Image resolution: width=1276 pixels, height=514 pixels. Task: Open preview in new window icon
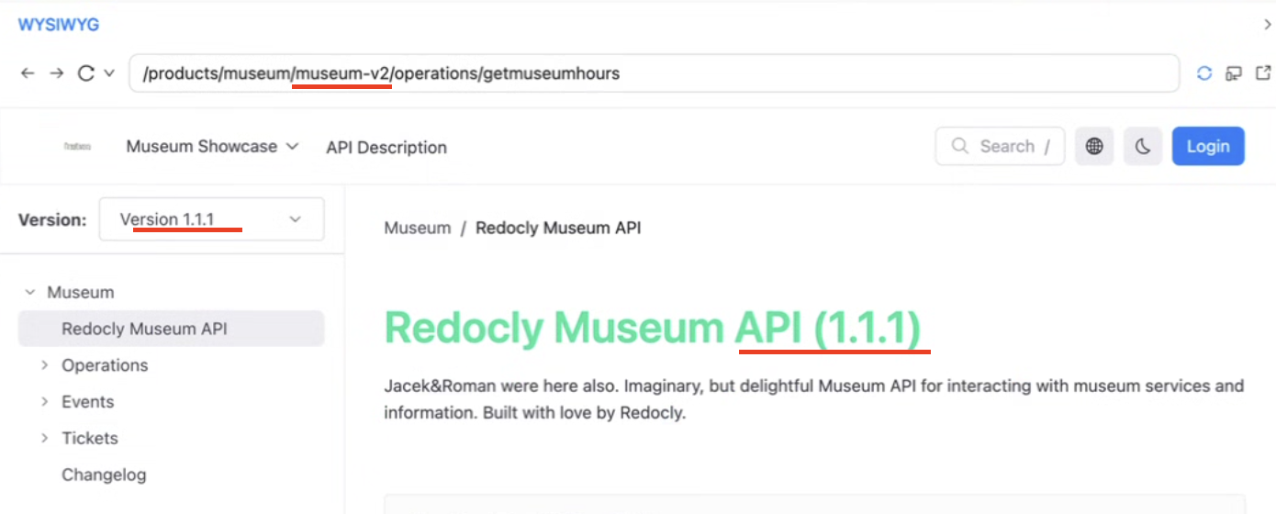[x=1263, y=73]
